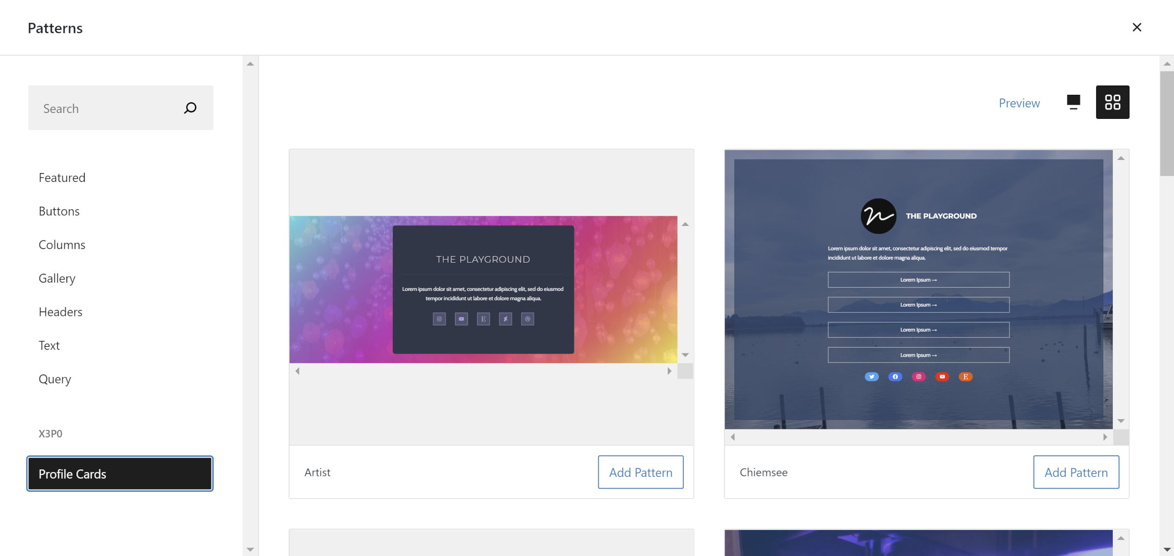1174x556 pixels.
Task: Click the YouTube icon in Chiemsee preview
Action: (x=942, y=377)
